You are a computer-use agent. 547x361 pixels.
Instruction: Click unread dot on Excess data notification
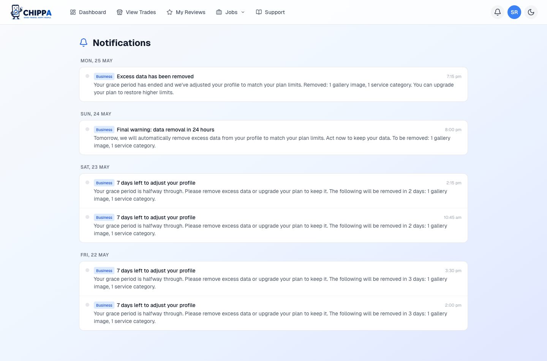click(87, 76)
